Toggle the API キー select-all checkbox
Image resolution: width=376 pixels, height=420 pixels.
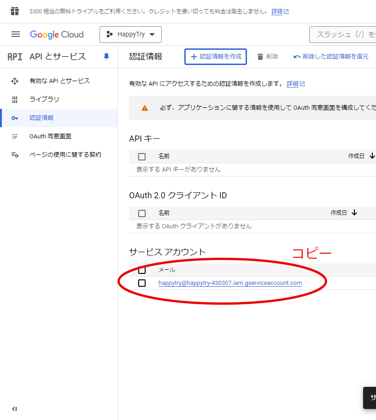tap(142, 157)
